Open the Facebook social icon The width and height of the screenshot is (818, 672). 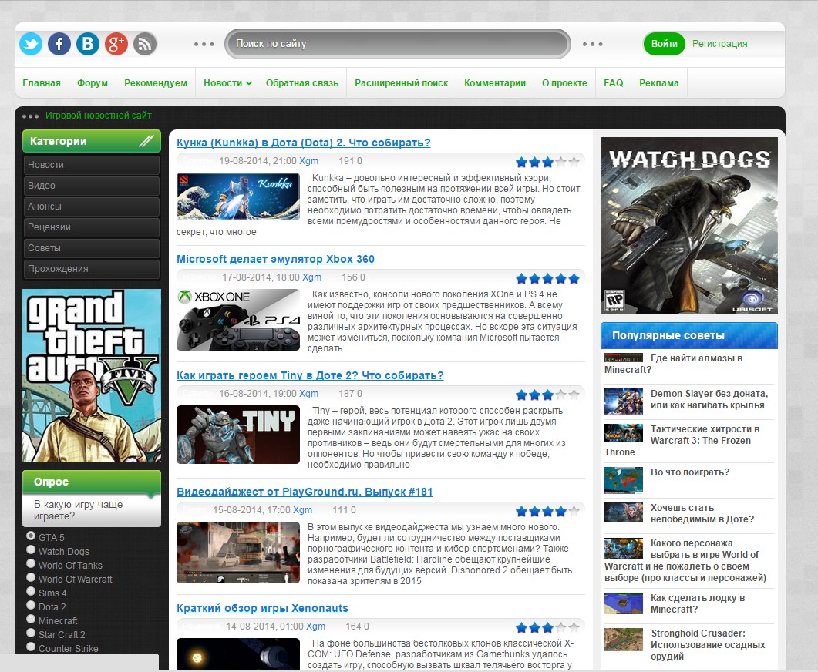tap(59, 44)
